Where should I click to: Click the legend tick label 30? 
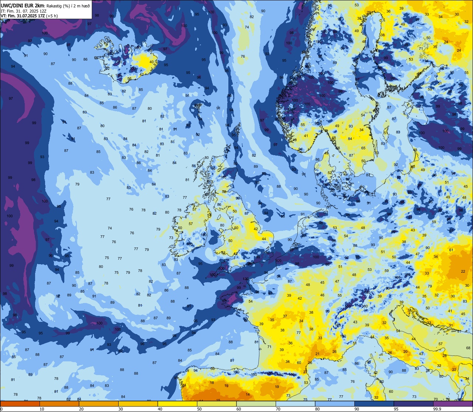tap(121, 409)
